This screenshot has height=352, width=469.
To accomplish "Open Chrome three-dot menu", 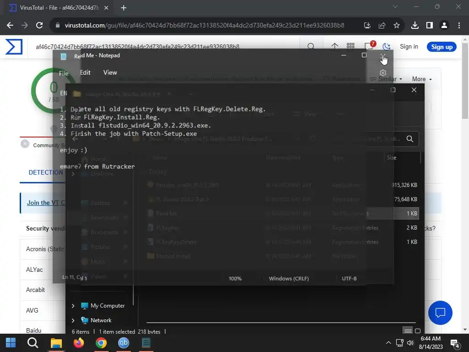I will (x=459, y=26).
